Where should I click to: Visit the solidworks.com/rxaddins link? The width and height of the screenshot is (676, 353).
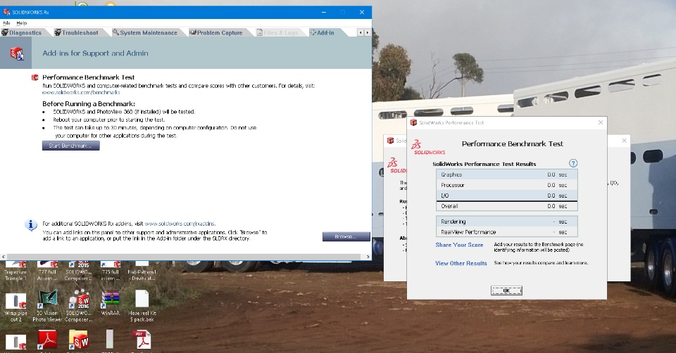[x=180, y=224]
